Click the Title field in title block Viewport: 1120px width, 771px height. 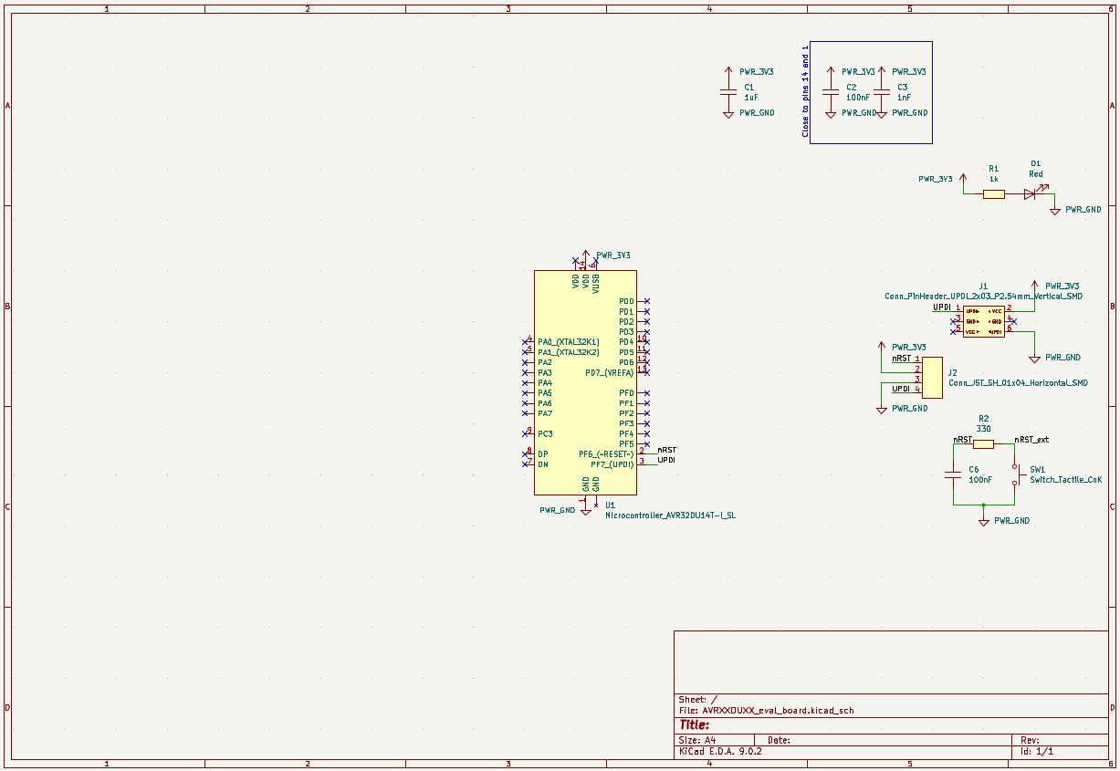pos(695,725)
